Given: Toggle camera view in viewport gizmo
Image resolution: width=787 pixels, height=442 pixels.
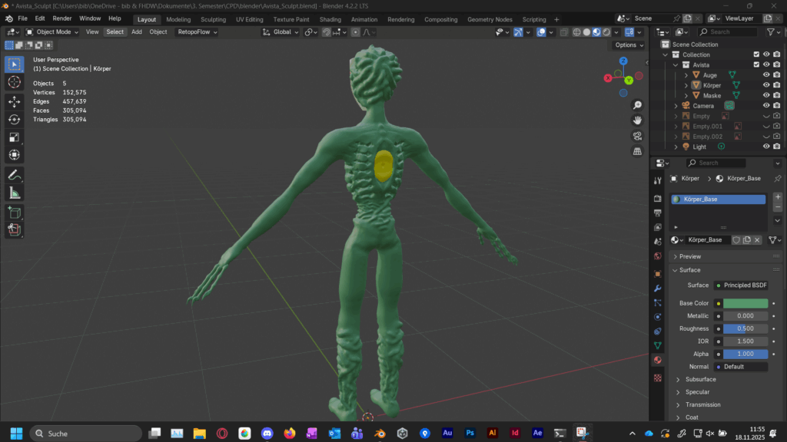Looking at the screenshot, I should [637, 136].
